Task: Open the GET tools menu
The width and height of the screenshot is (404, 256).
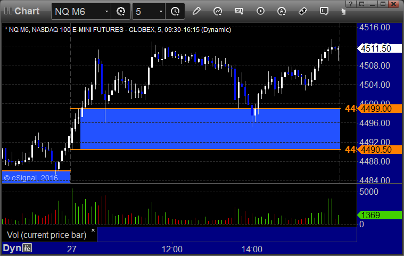Action: [x=239, y=11]
